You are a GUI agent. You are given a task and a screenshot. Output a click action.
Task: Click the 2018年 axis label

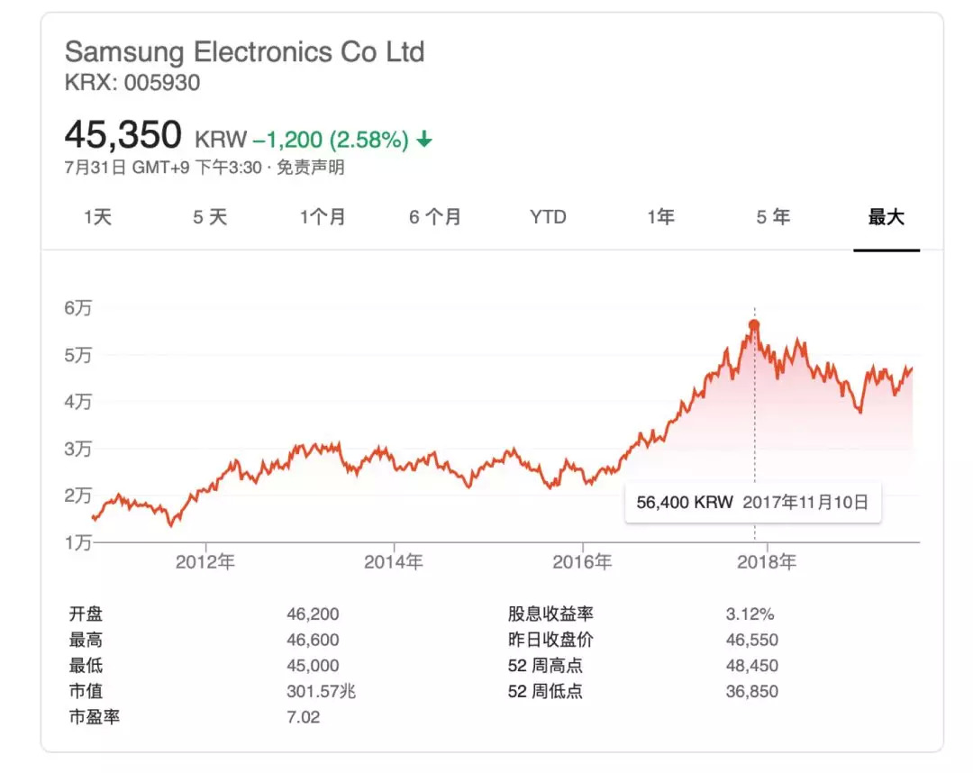click(767, 562)
